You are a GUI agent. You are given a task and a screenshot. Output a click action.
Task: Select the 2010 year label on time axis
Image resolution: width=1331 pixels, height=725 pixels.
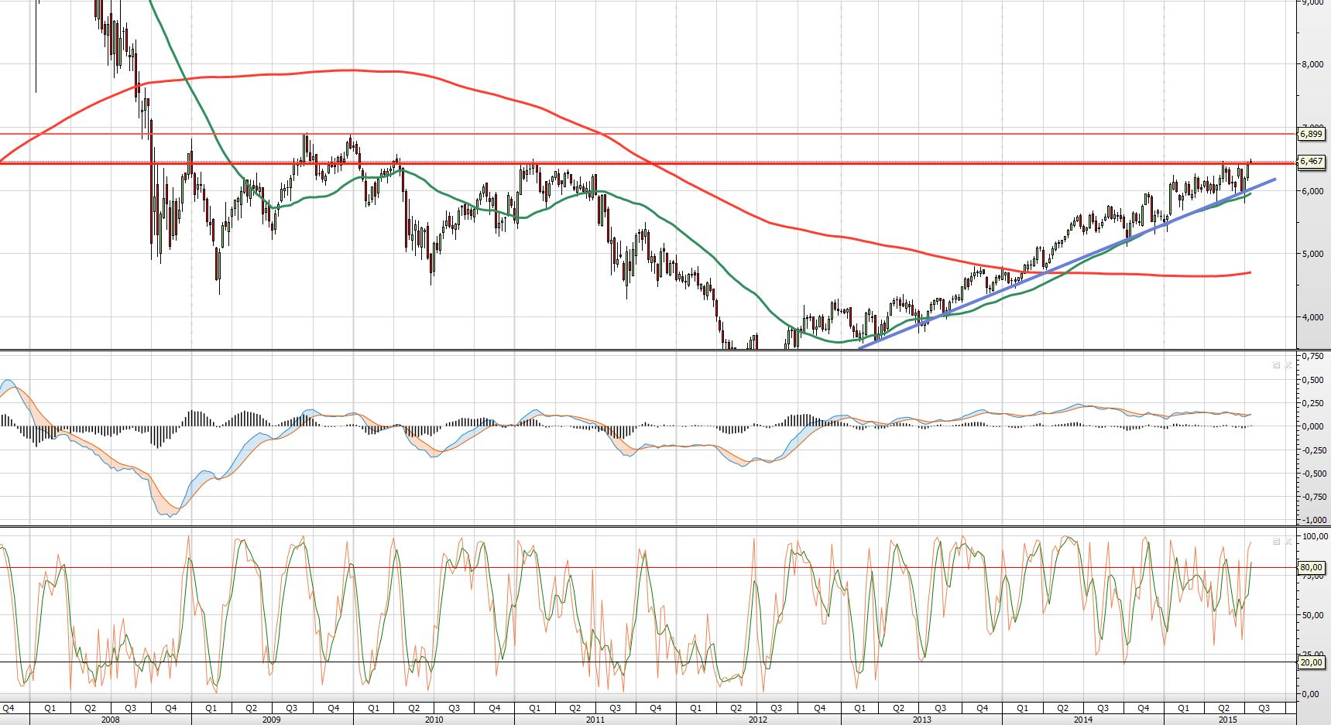pos(434,720)
